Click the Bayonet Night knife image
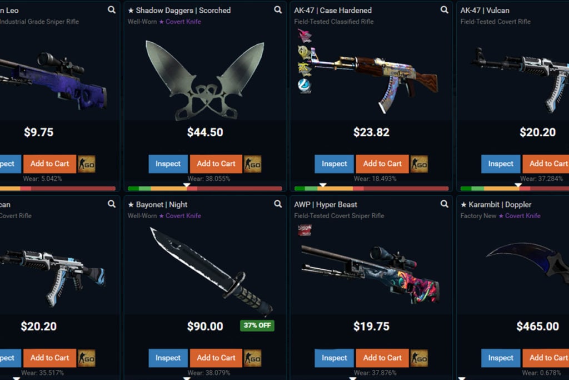The image size is (569, 380). [x=211, y=270]
